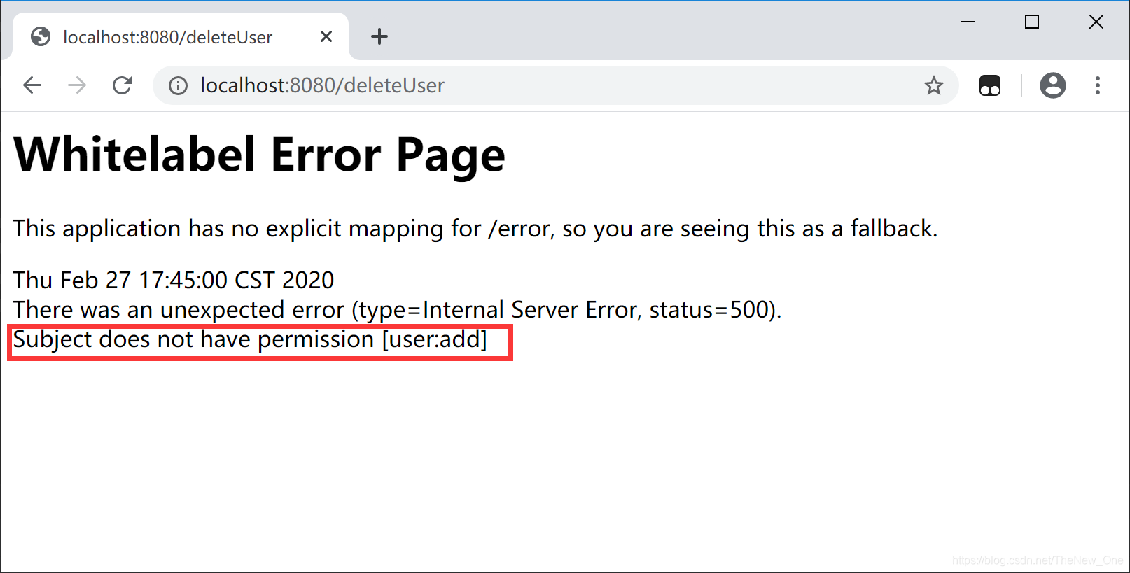Click the timestamp 'Thu Feb 27 17:45:00 CST 2020'
Image resolution: width=1130 pixels, height=573 pixels.
pyautogui.click(x=174, y=280)
